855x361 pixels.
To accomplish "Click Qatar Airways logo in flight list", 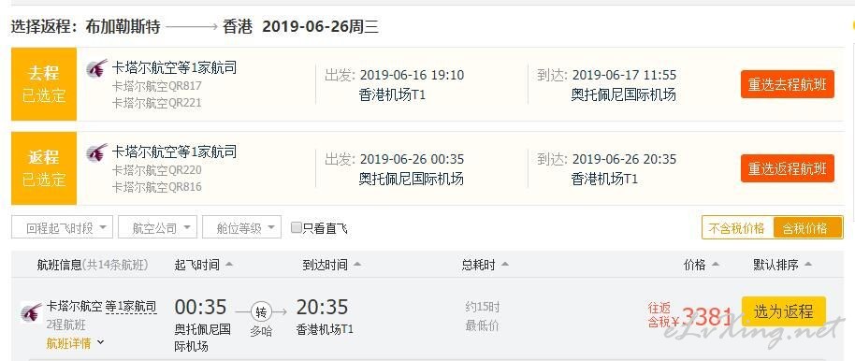I will pyautogui.click(x=31, y=312).
